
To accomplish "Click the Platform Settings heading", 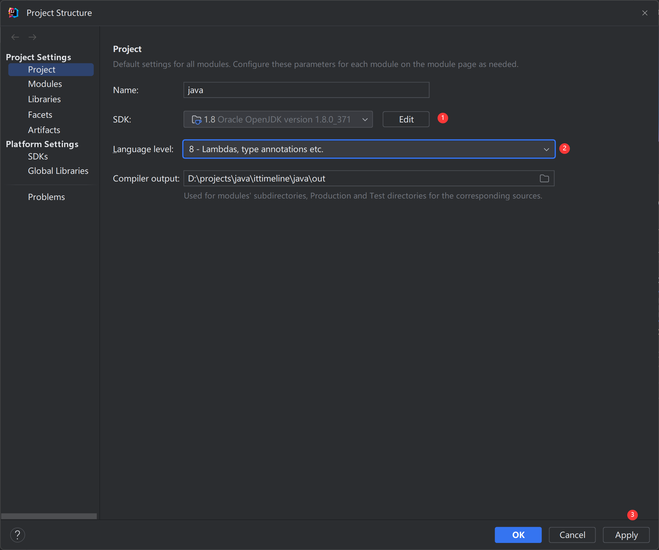I will [x=42, y=144].
